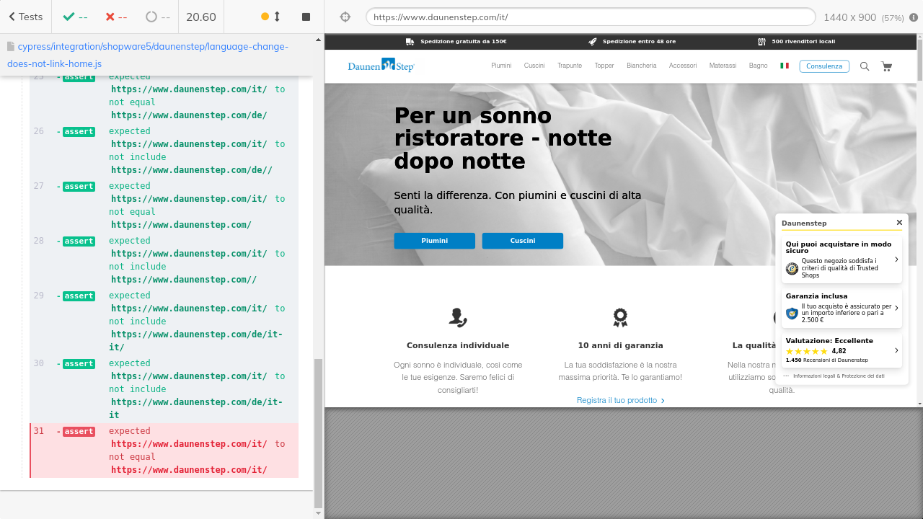Open the 'Materassi' menu item
Screen dimensions: 923x519
tap(723, 66)
